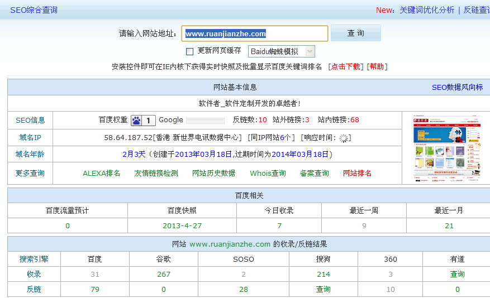Click Baidu snapshot date 2013-4-27
490x298 pixels.
(182, 226)
